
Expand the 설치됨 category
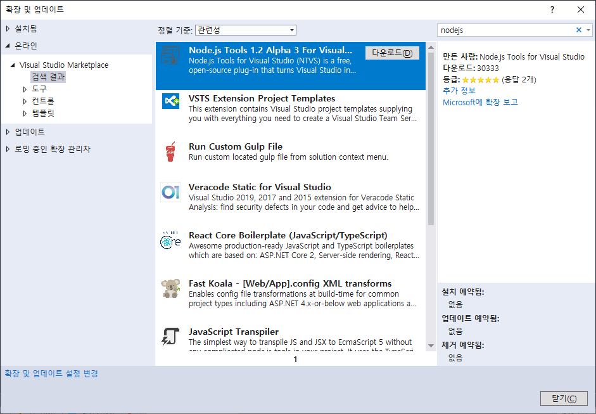8,29
